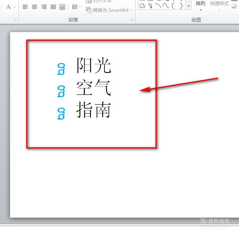
Task: Click the text 阳光 on the slide
Action: pos(94,65)
